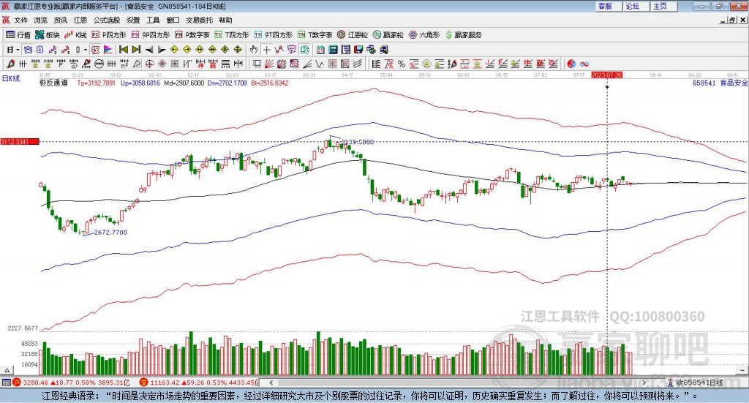The width and height of the screenshot is (749, 403).
Task: Click the yin-yang taiji icon
Action: (x=572, y=64)
